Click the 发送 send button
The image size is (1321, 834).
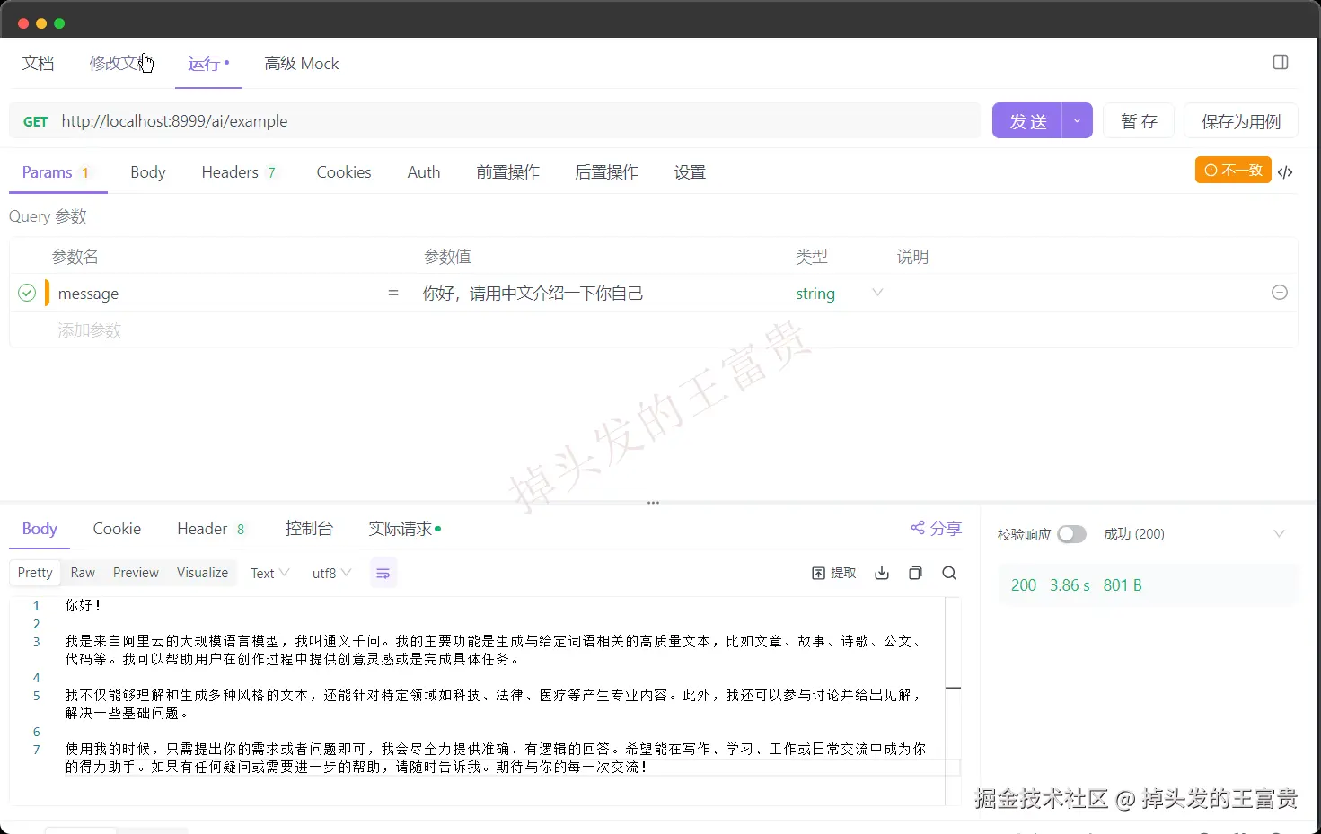1027,120
